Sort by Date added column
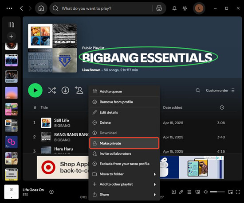 click(173, 107)
